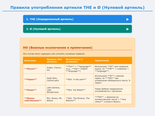Select the **Языки** category cell

[x=34, y=69]
